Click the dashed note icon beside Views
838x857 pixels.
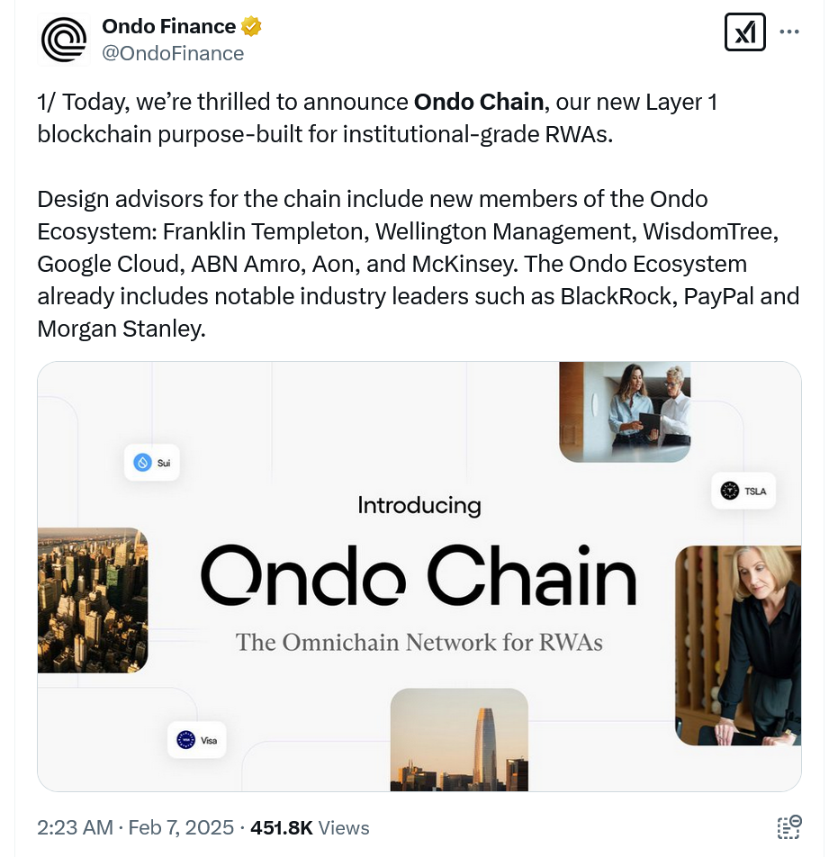point(788,827)
